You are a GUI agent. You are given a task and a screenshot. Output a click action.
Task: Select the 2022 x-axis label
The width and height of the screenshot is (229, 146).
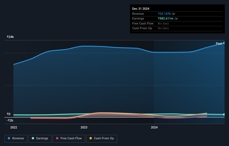pyautogui.click(x=14, y=128)
